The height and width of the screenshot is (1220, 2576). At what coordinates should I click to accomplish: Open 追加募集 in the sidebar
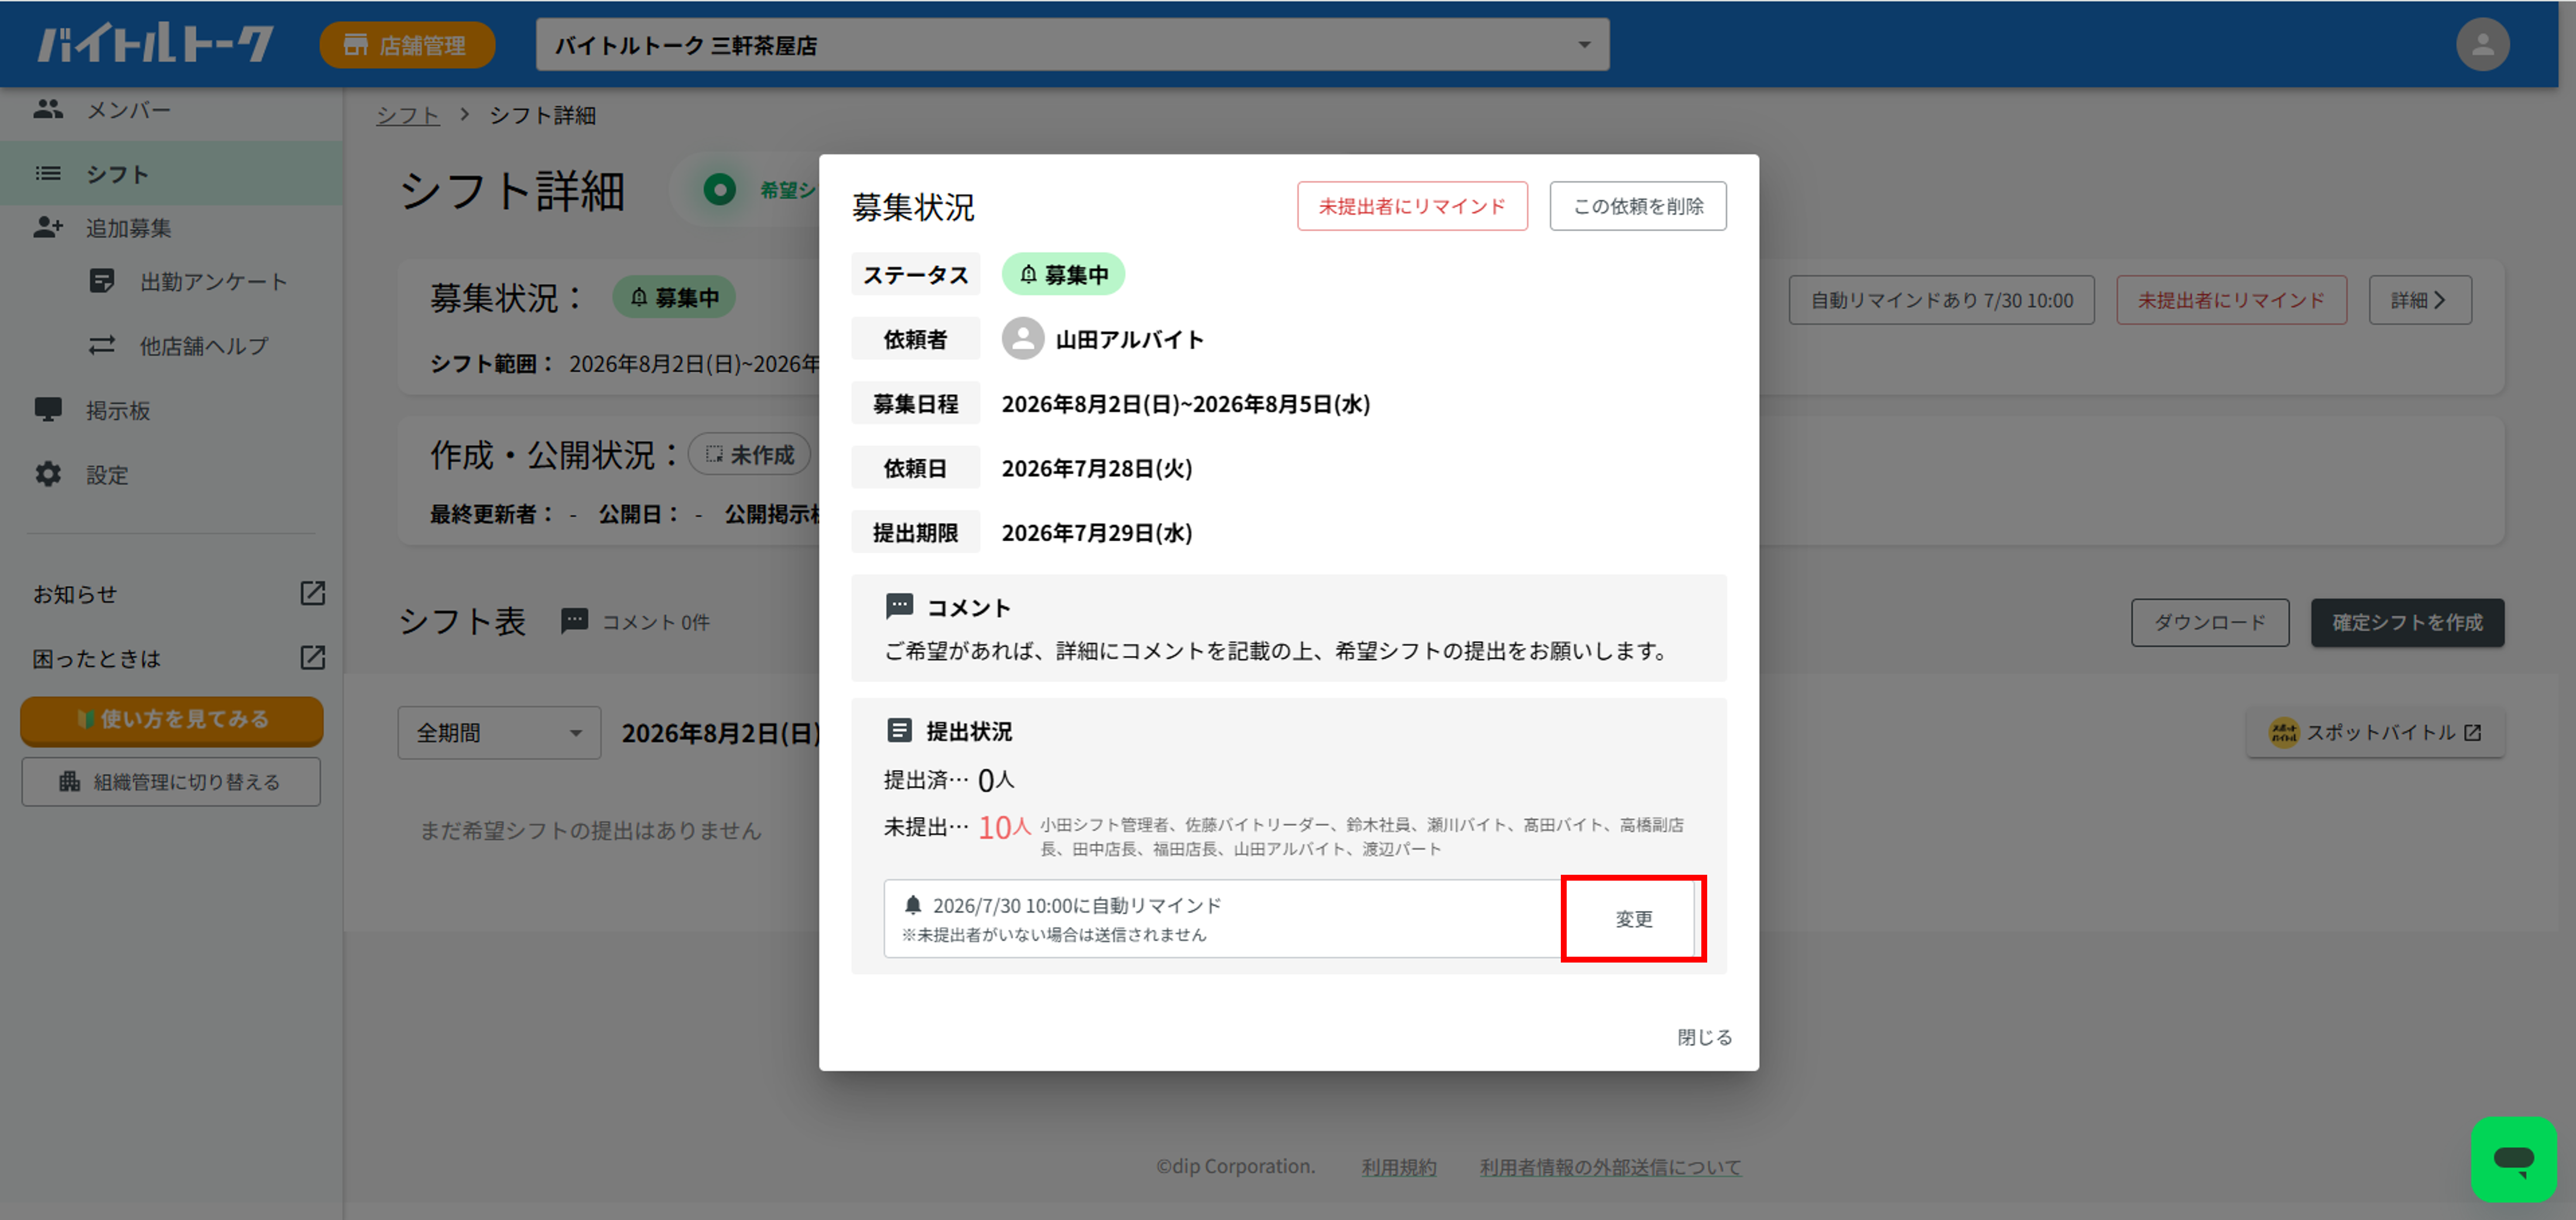(x=171, y=228)
